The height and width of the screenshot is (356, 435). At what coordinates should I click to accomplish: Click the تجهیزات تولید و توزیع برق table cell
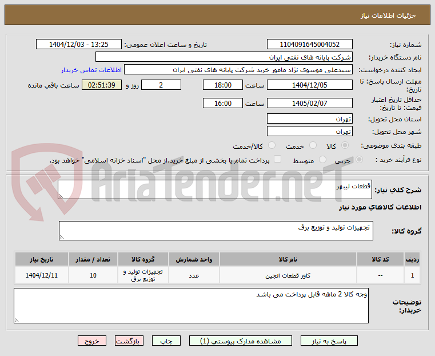click(143, 275)
